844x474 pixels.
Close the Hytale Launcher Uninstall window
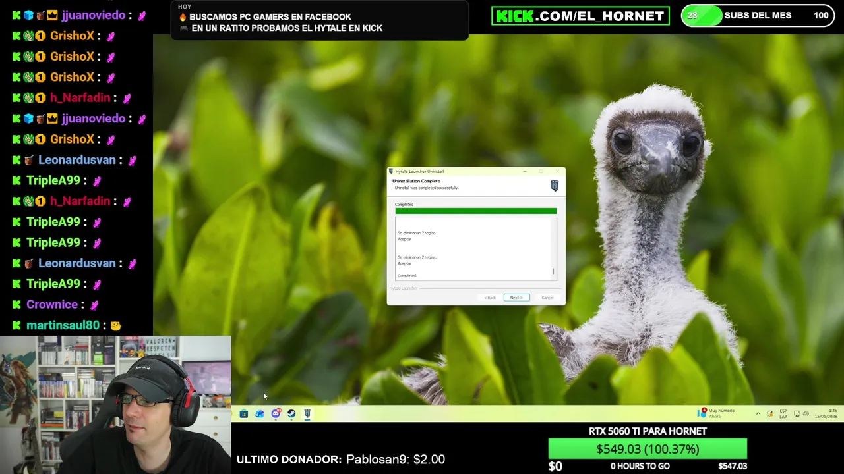click(558, 171)
